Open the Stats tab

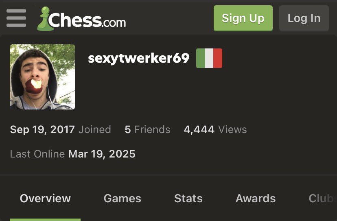click(188, 198)
